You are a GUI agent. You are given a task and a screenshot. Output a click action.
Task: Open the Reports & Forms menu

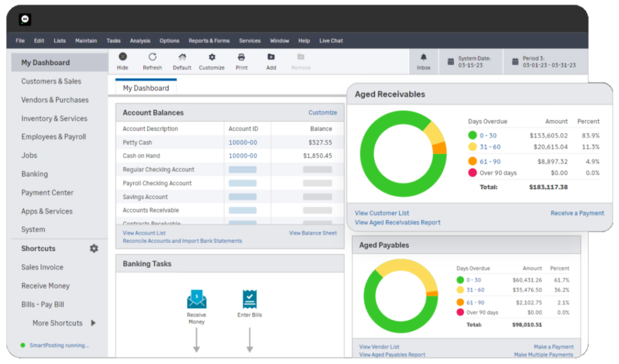pyautogui.click(x=209, y=40)
